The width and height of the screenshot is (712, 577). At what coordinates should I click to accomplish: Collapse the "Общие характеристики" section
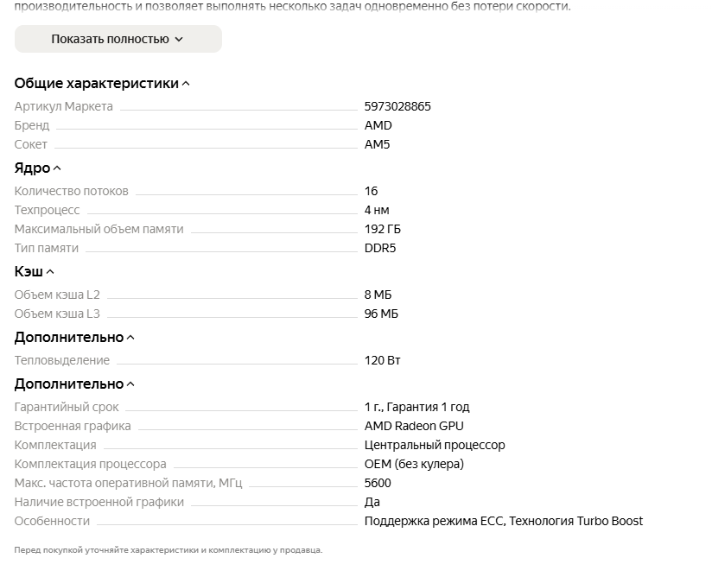coord(102,84)
